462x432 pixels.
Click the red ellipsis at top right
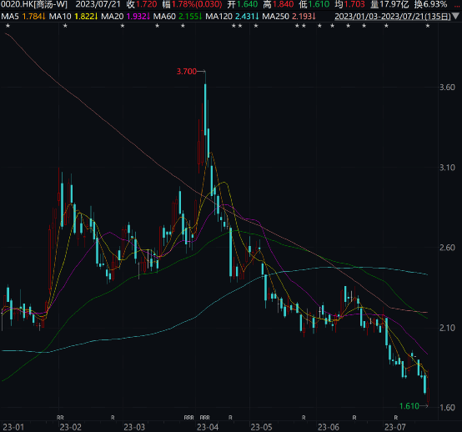(x=457, y=4)
